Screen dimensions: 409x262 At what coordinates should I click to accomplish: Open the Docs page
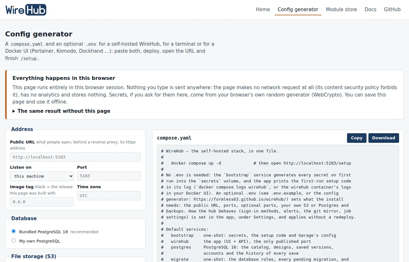coord(370,10)
